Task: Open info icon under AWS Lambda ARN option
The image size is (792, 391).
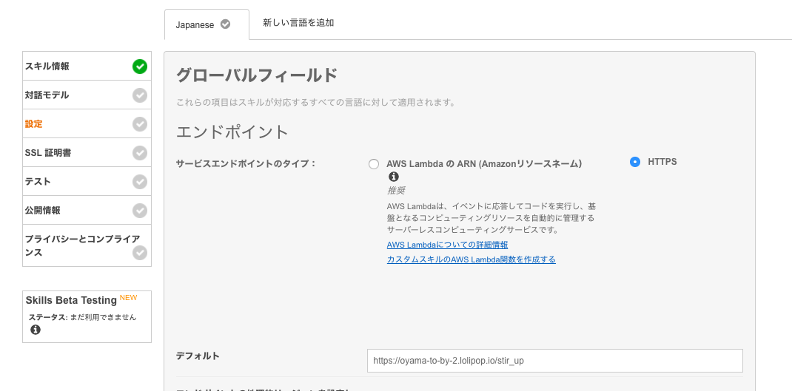Action: click(x=394, y=177)
